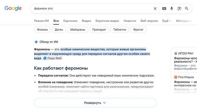The width and height of the screenshot is (197, 111).
Task: Start voice search with microphone icon
Action: tap(172, 8)
